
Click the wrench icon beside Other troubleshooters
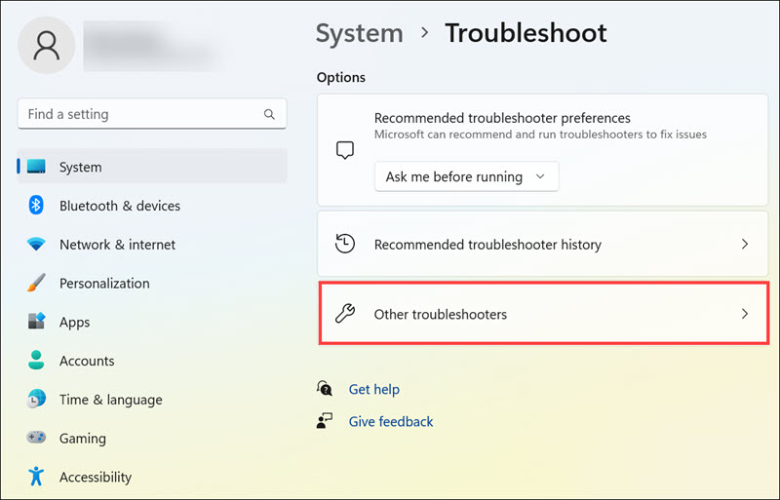(344, 314)
